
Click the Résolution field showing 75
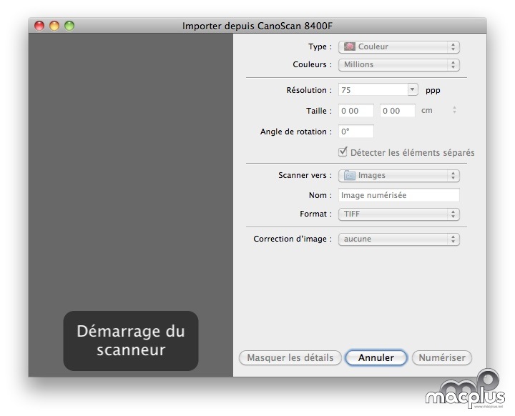tap(373, 89)
